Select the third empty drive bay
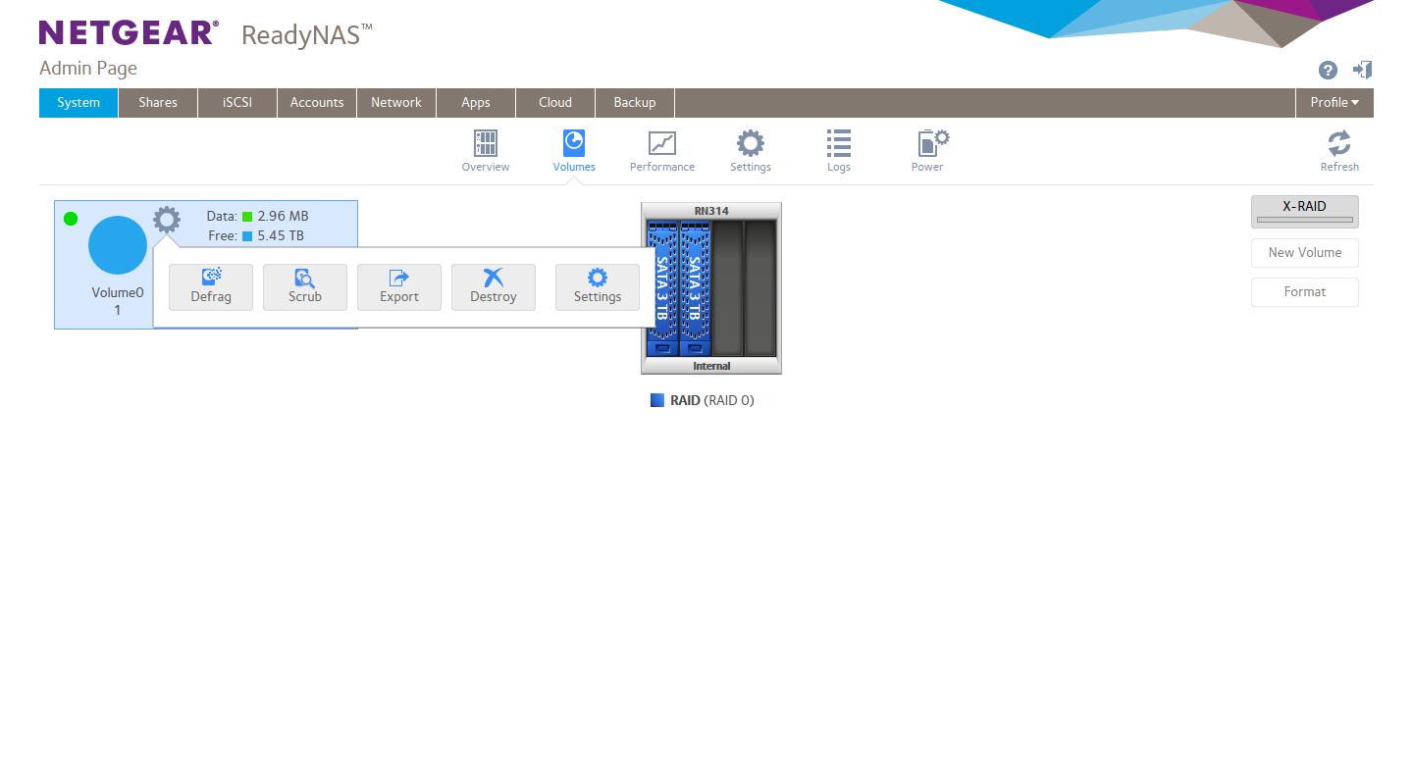The width and height of the screenshot is (1413, 764). (727, 288)
